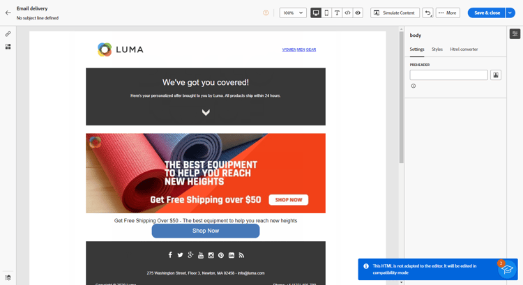Open the More options menu

448,13
